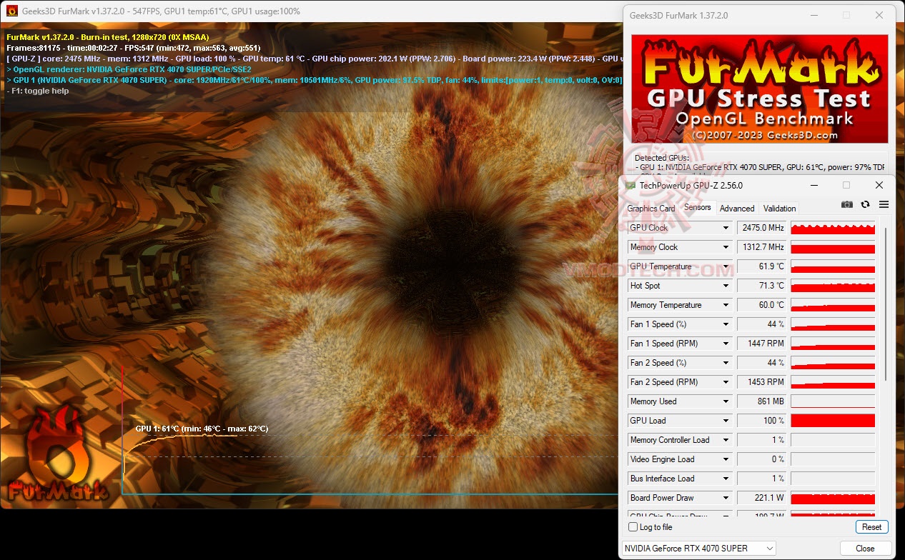The height and width of the screenshot is (560, 905).
Task: Click the Reset button in GPU-Z
Action: point(871,527)
